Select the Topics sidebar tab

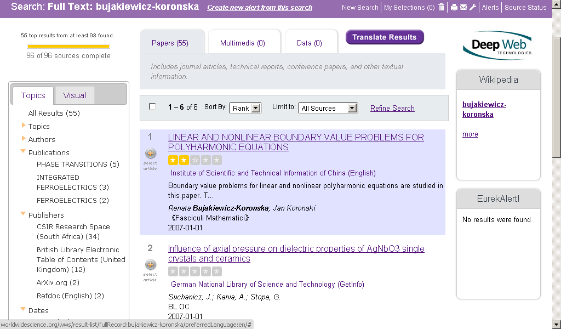pyautogui.click(x=33, y=95)
